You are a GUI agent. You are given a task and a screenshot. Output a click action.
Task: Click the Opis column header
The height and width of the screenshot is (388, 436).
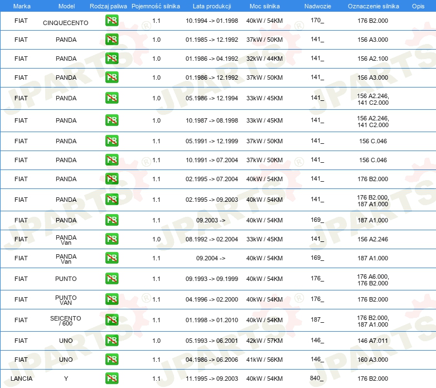[x=418, y=6]
